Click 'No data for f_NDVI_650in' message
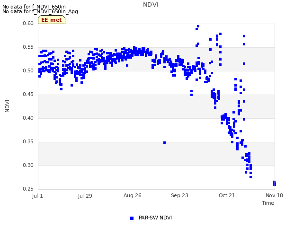Image resolution: width=303 pixels, height=227 pixels. [x=34, y=7]
